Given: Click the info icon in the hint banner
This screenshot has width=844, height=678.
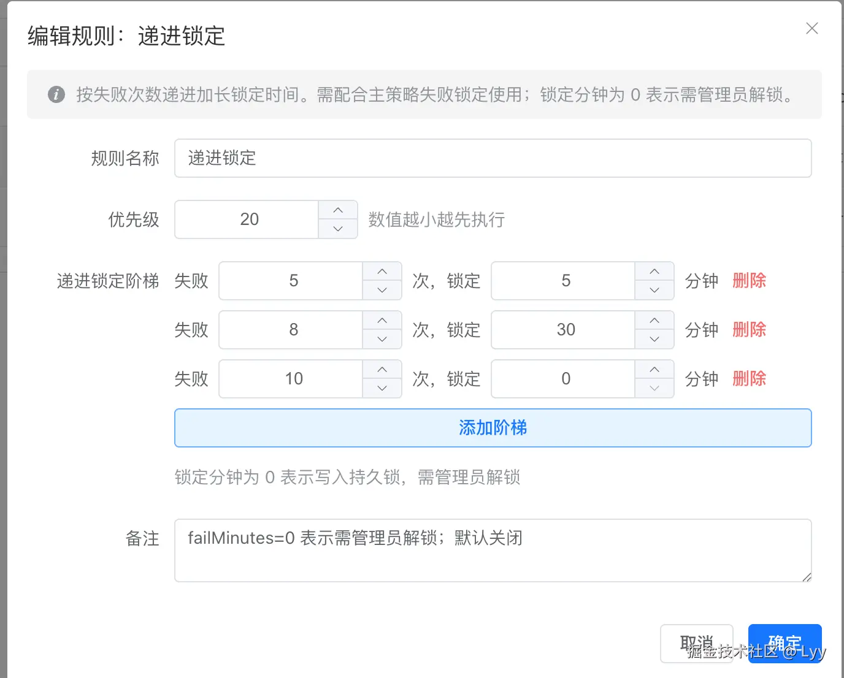Looking at the screenshot, I should tap(56, 94).
